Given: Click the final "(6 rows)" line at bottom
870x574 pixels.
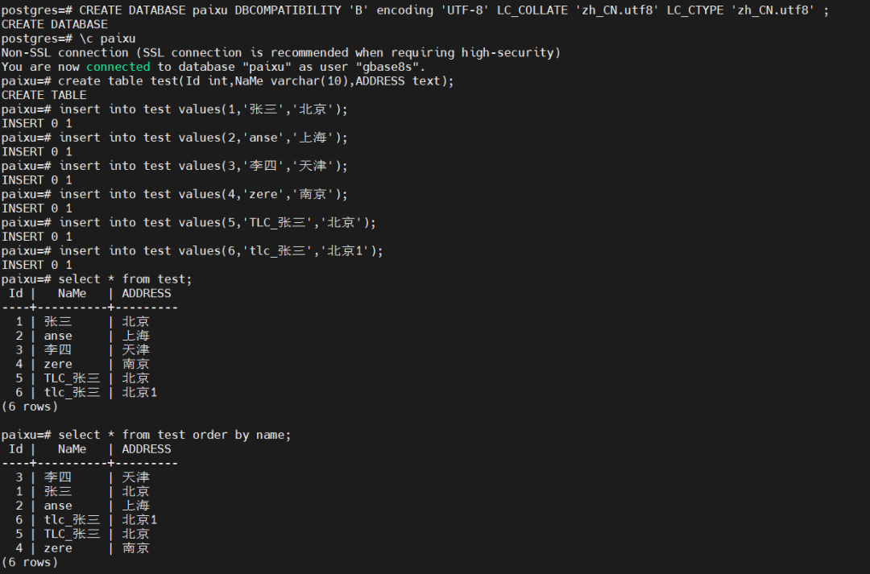Looking at the screenshot, I should pyautogui.click(x=30, y=562).
